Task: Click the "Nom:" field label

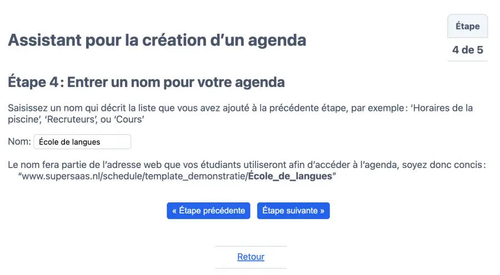Action: 19,142
